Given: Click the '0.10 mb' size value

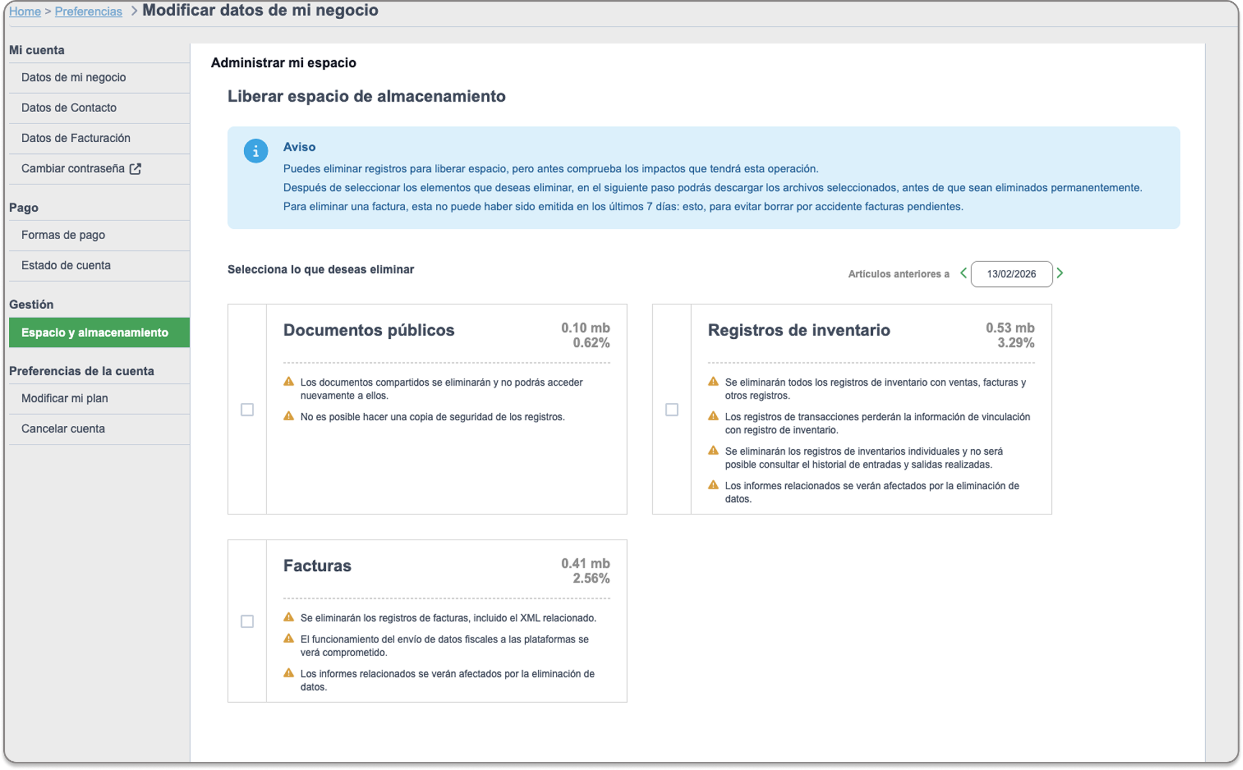Looking at the screenshot, I should [585, 328].
